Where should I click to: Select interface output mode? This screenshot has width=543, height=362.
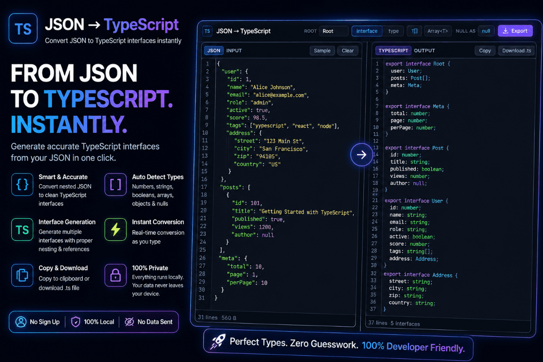pyautogui.click(x=367, y=31)
